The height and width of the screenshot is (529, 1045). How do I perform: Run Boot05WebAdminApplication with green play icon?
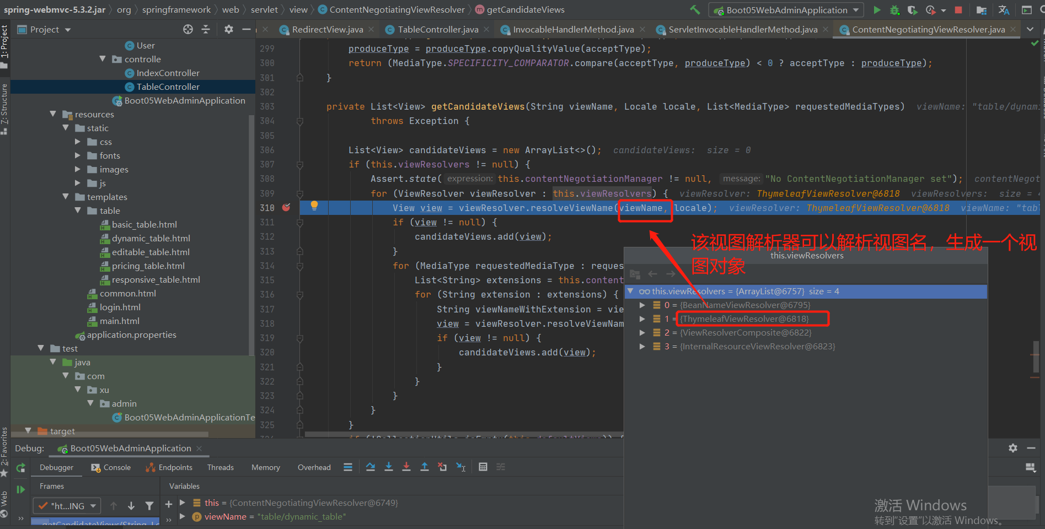coord(877,10)
